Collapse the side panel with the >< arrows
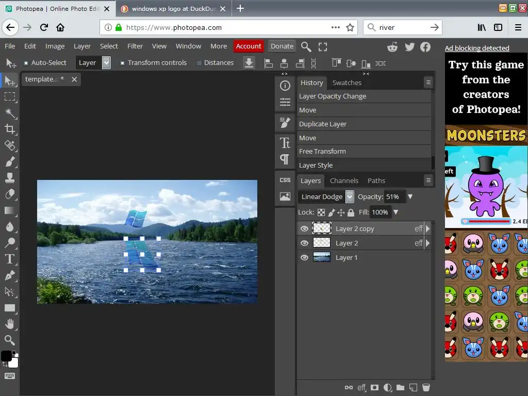The image size is (528, 396). click(x=366, y=74)
